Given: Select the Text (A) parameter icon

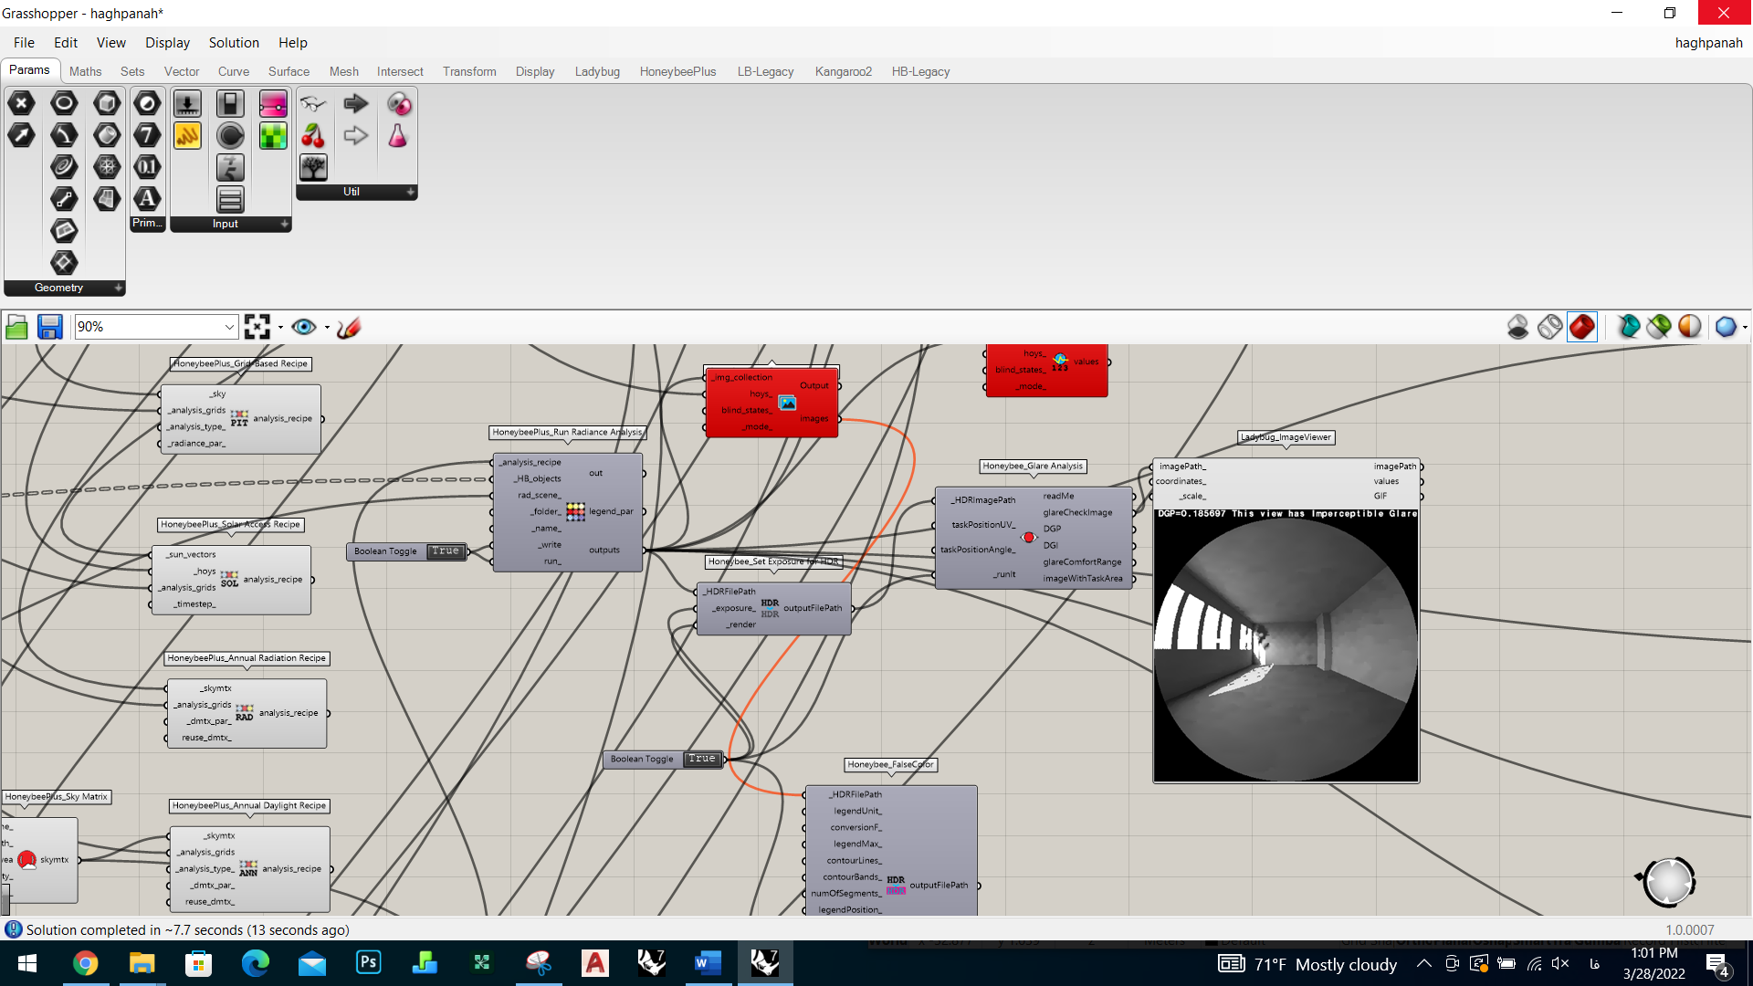Looking at the screenshot, I should [147, 199].
